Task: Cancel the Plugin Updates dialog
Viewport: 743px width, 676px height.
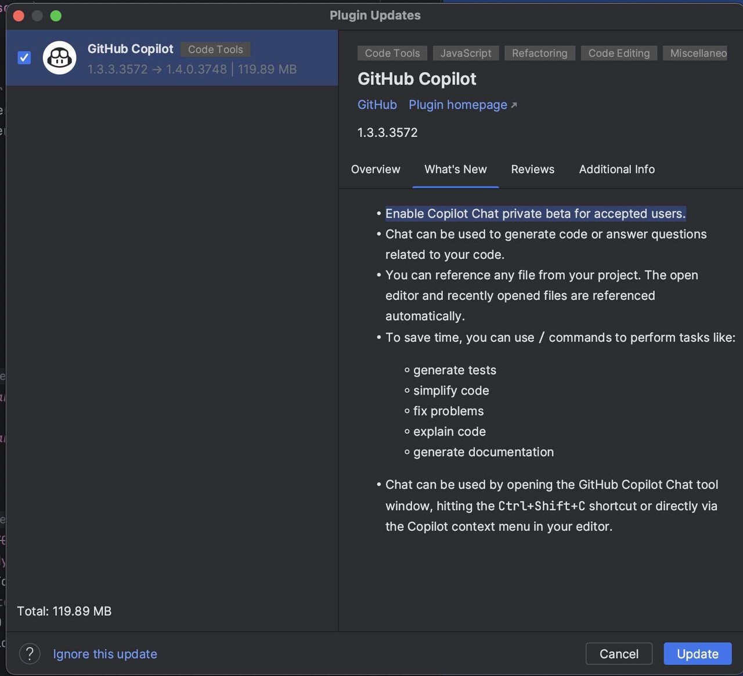Action: [619, 654]
